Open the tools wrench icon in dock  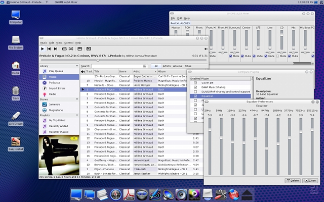221,194
